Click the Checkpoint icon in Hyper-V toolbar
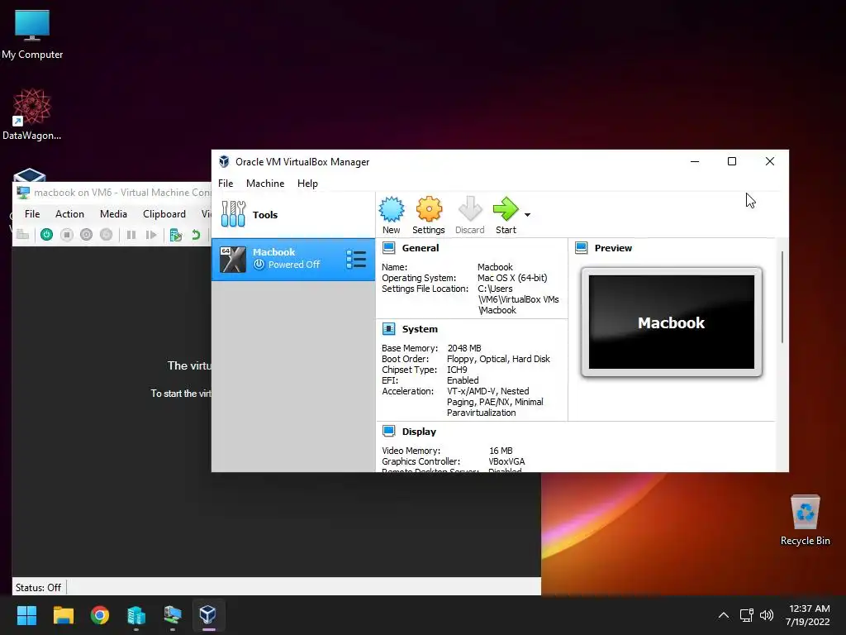 (x=175, y=235)
